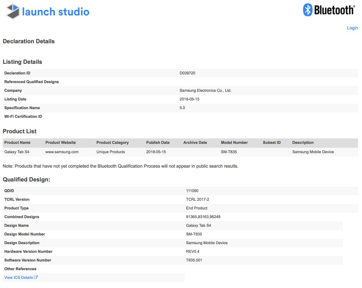Screen dimensions: 362x288
Task: Select the company name Samsung Electronics Co., Ltd.
Action: pos(205,90)
